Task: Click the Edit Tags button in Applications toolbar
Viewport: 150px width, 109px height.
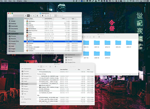Action: (x=52, y=16)
